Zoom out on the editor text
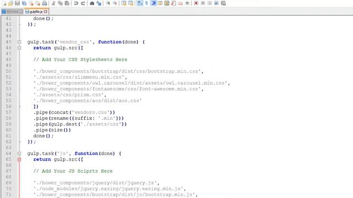The image size is (353, 198). pos(115,3)
